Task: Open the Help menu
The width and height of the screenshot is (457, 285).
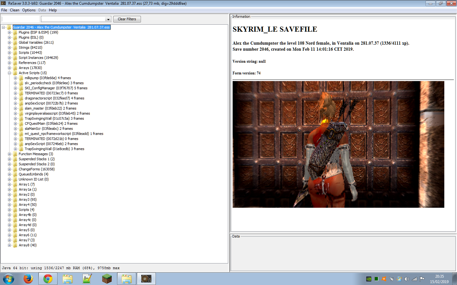Action: click(53, 10)
